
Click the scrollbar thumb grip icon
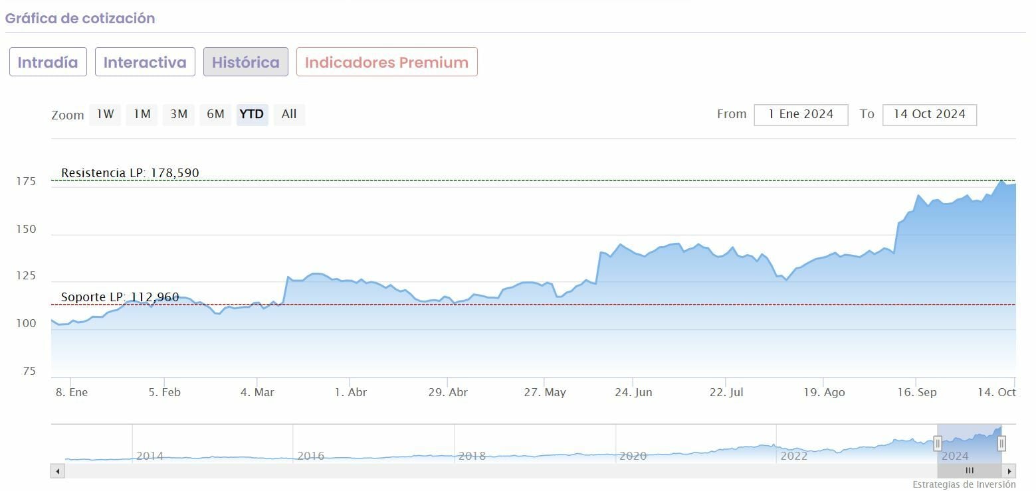tap(970, 471)
